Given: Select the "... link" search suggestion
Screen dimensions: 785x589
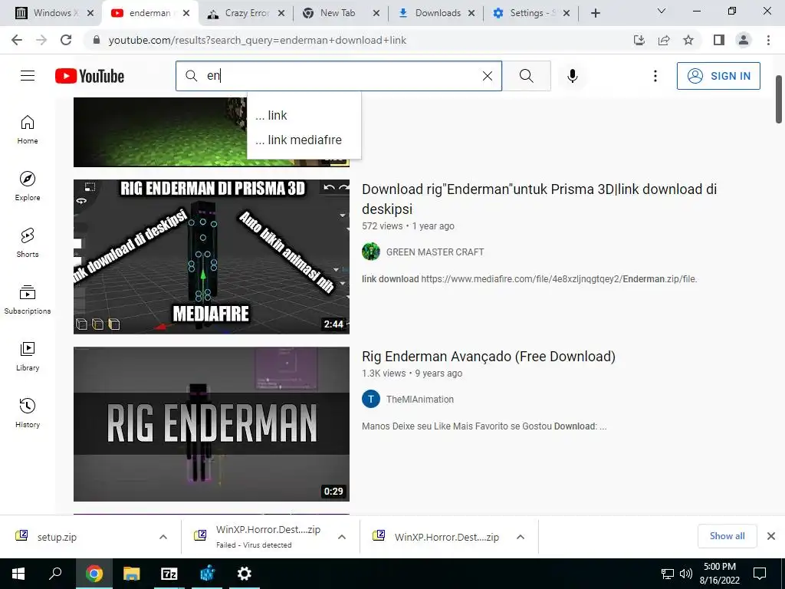Looking at the screenshot, I should pyautogui.click(x=304, y=115).
